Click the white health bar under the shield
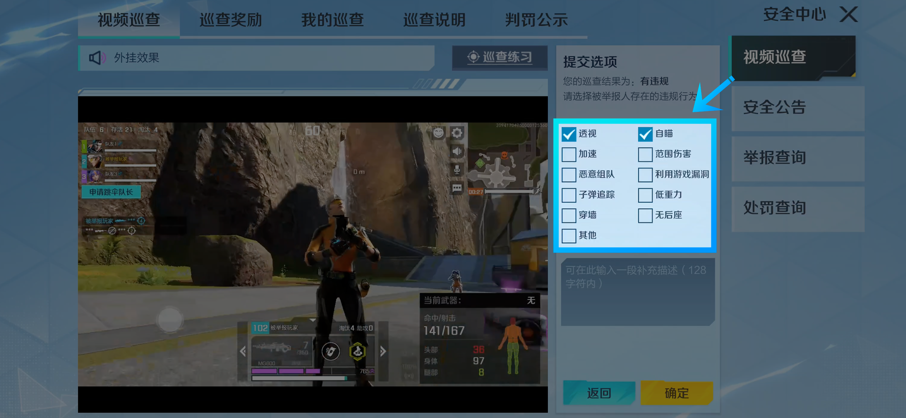Viewport: 906px width, 418px height. (x=299, y=378)
